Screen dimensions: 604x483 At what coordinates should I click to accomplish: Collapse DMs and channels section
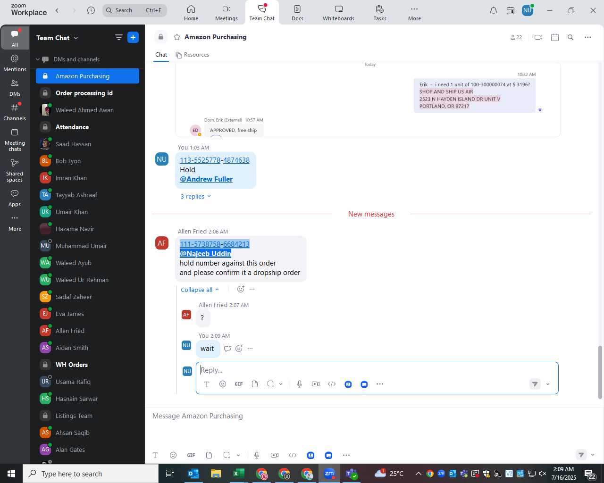coord(38,59)
